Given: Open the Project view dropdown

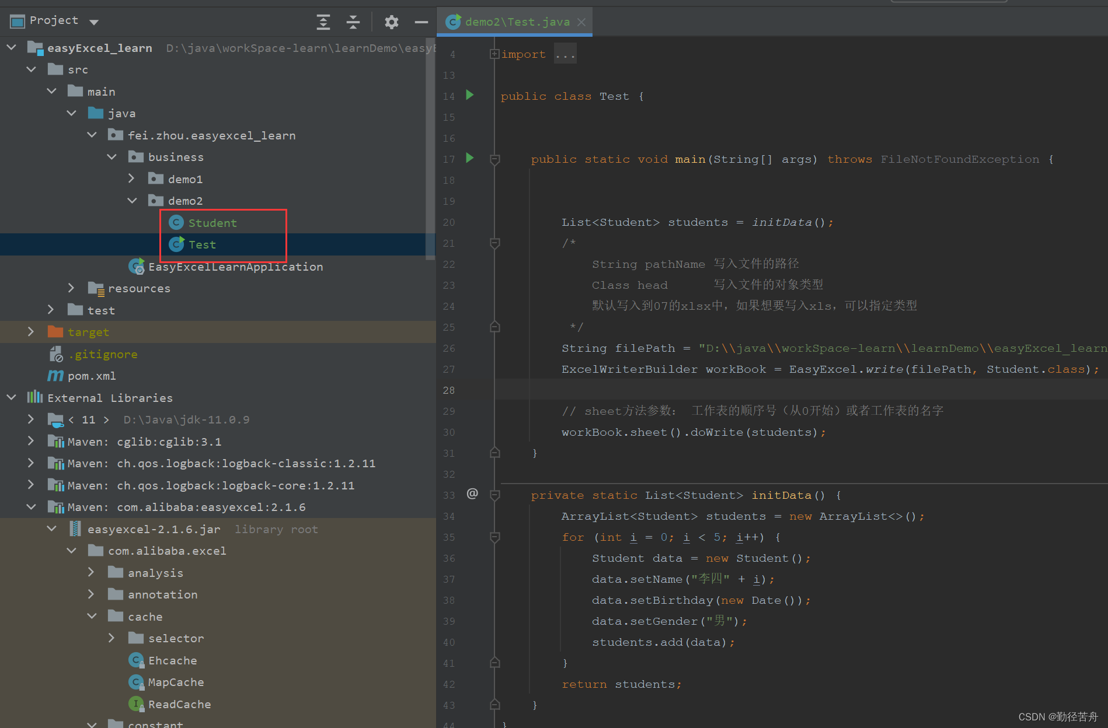Looking at the screenshot, I should pyautogui.click(x=94, y=22).
